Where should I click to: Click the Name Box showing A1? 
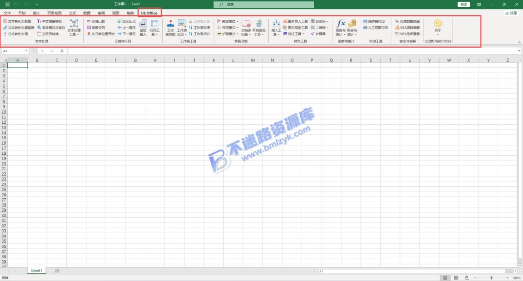coord(15,51)
